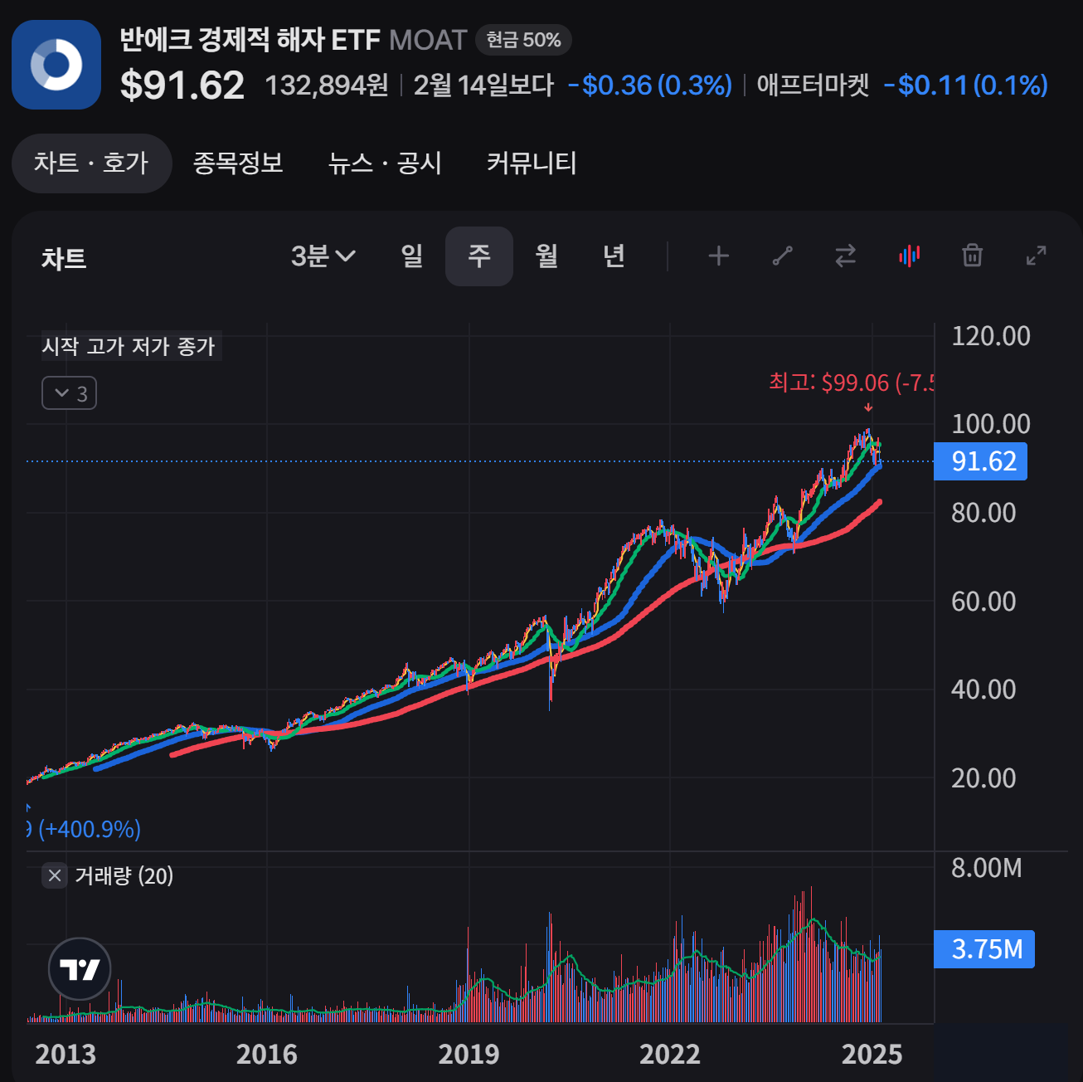Click the 40.00 price axis label

pos(983,690)
